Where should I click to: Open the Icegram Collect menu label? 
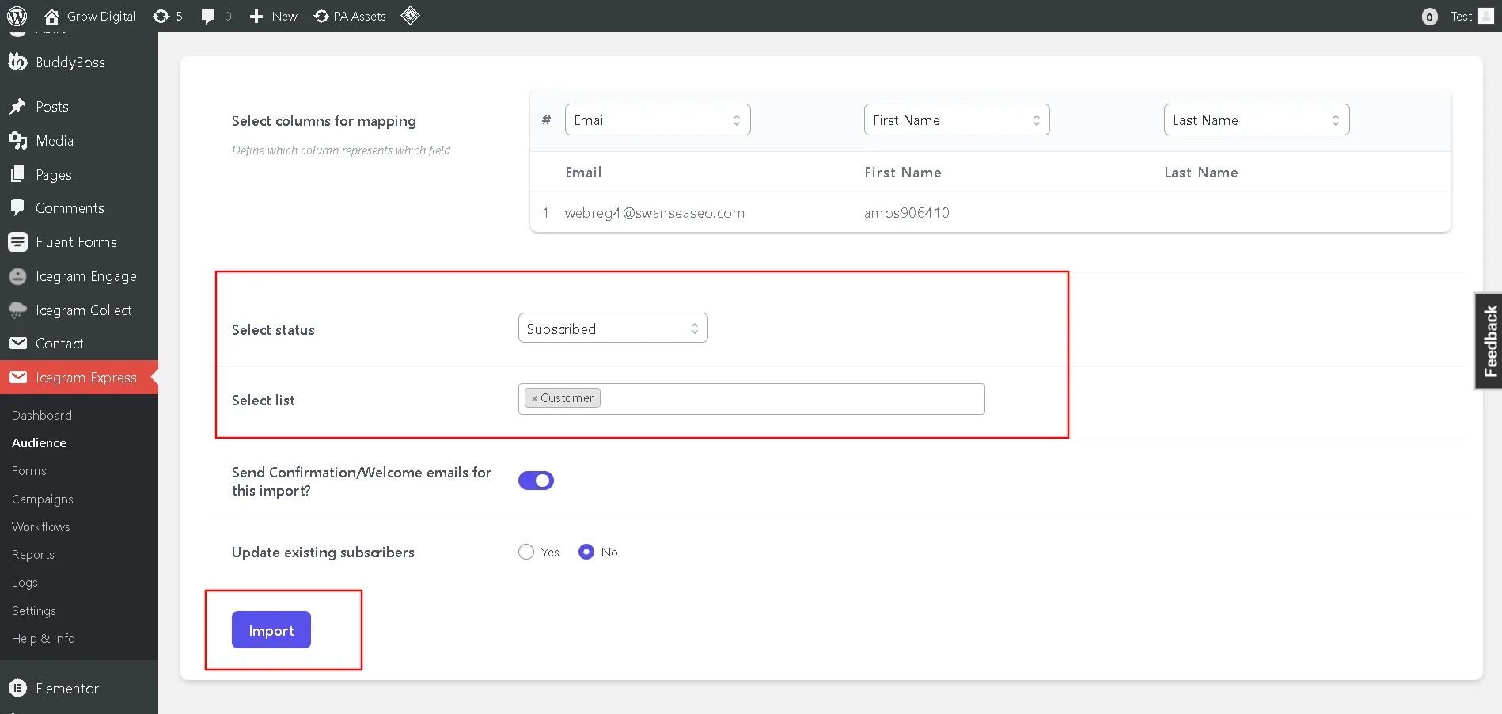tap(84, 310)
